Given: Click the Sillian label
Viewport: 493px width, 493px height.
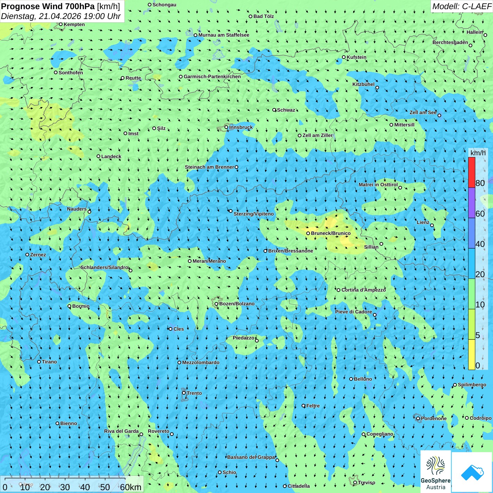Looking at the screenshot, I should [x=371, y=247].
